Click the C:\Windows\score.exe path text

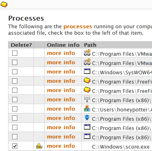click(121, 147)
